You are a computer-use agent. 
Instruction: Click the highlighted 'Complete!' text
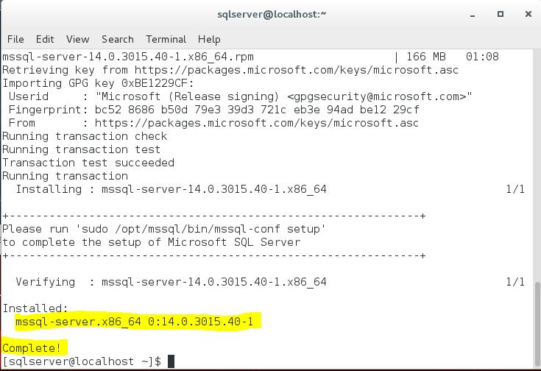tap(32, 347)
